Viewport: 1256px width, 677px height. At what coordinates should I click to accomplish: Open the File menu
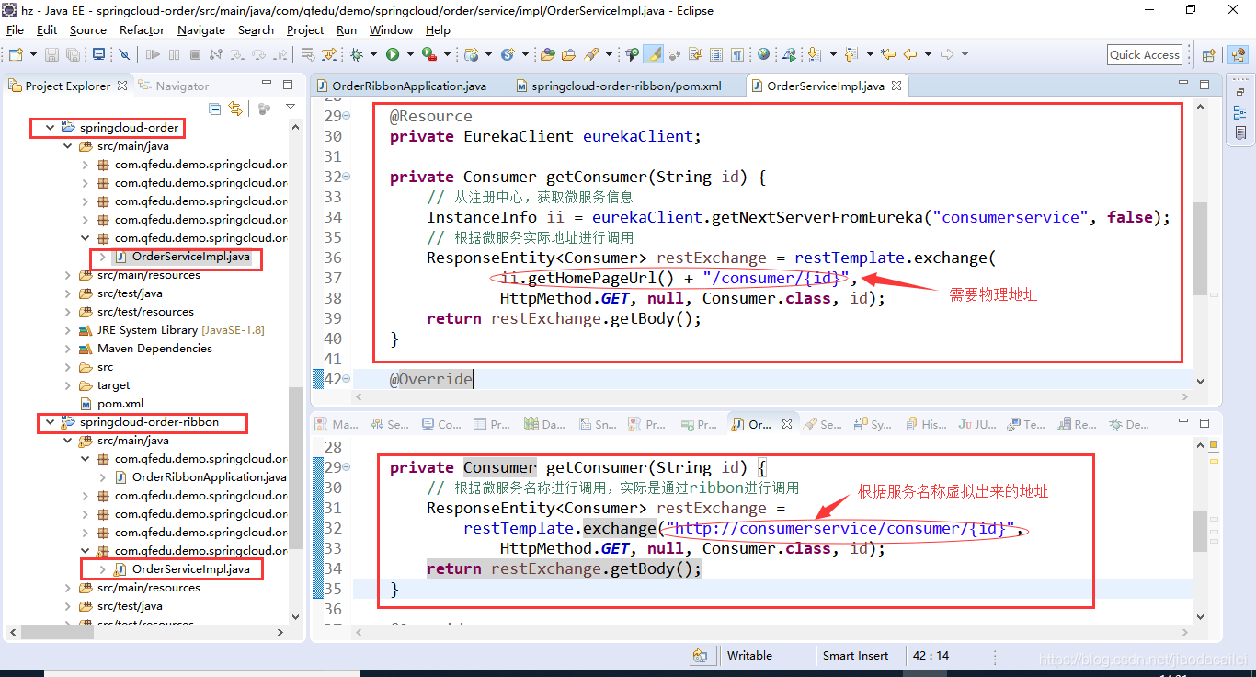[15, 29]
